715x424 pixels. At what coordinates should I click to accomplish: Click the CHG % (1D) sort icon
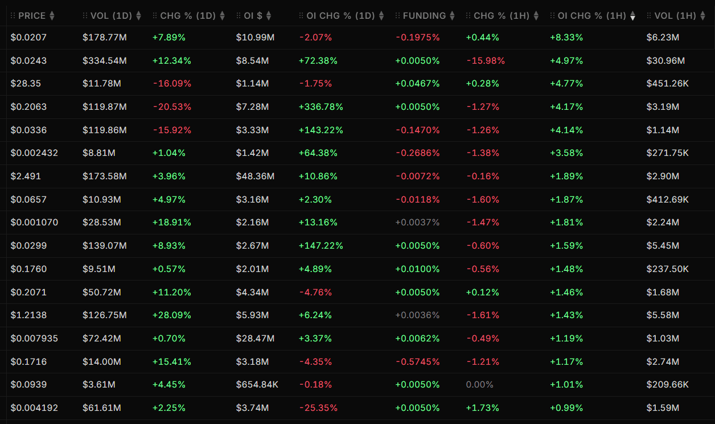click(223, 16)
